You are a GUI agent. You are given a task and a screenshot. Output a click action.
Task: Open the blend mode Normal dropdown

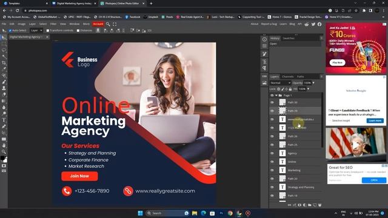point(280,83)
